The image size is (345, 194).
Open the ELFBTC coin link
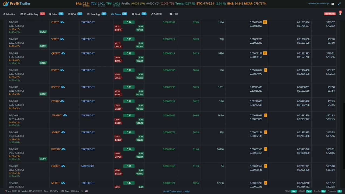(x=55, y=22)
